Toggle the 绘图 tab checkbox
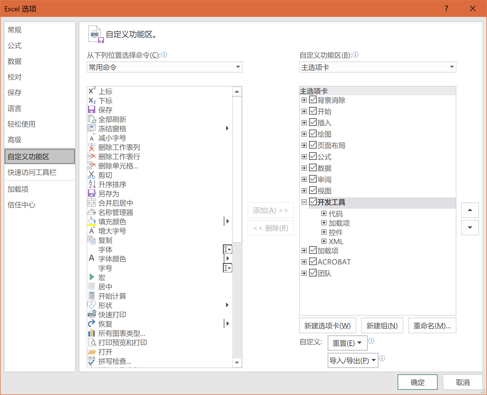Image resolution: width=487 pixels, height=395 pixels. [x=313, y=134]
